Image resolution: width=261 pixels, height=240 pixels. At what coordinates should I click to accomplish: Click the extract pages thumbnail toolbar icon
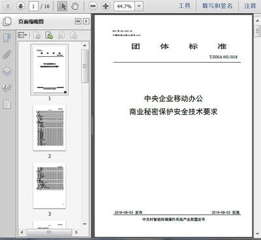click(74, 35)
